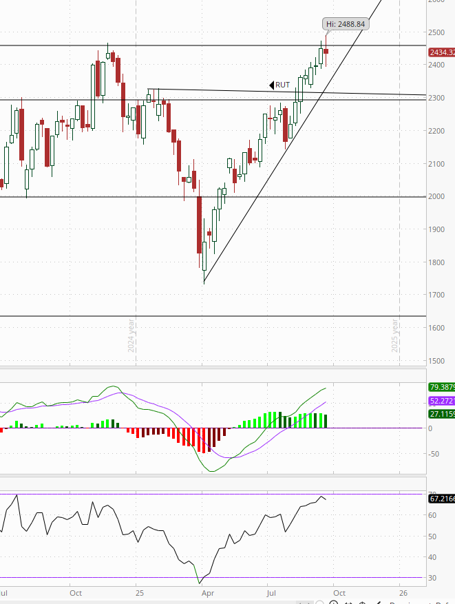455x604 pixels.
Task: Click the 1600 price axis label
Action: (436, 328)
